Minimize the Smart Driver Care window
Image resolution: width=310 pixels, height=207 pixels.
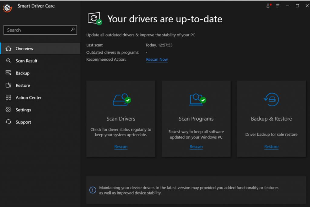coord(288,6)
